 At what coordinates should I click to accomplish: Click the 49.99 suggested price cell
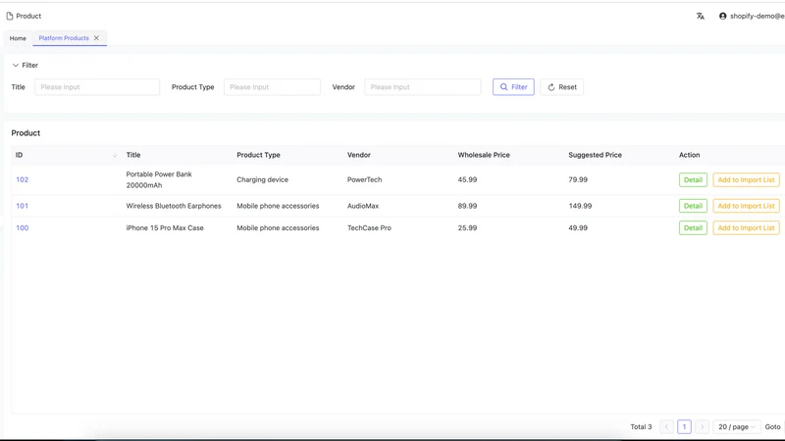pos(578,227)
